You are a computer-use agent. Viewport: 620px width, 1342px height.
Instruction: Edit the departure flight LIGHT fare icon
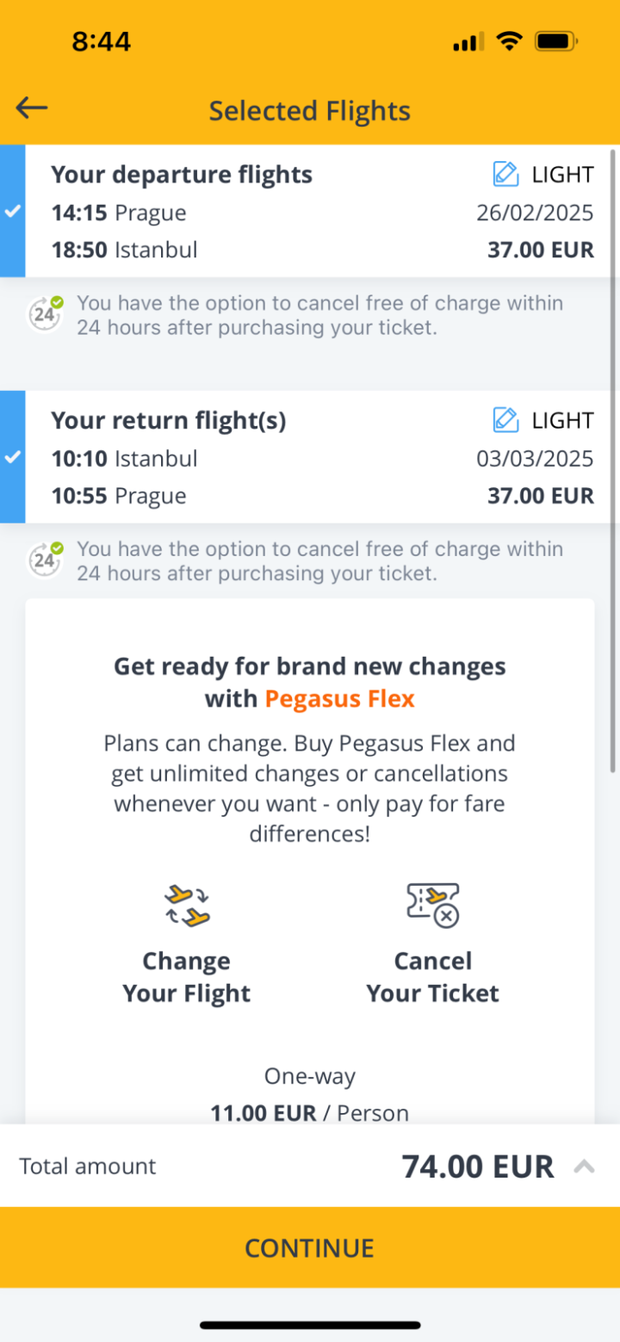(505, 175)
